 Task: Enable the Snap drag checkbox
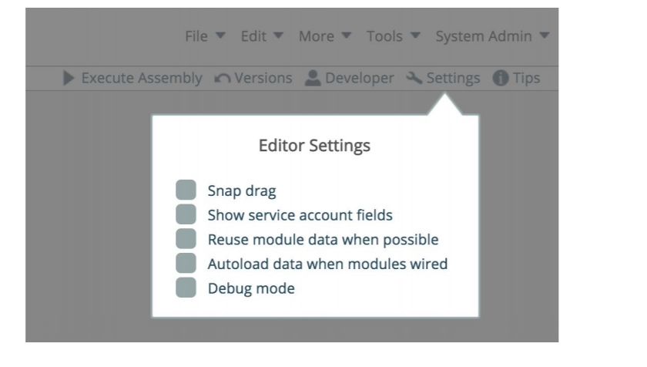point(186,190)
